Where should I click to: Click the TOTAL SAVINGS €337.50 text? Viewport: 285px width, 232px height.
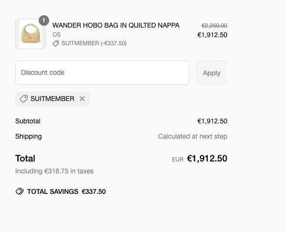66,192
